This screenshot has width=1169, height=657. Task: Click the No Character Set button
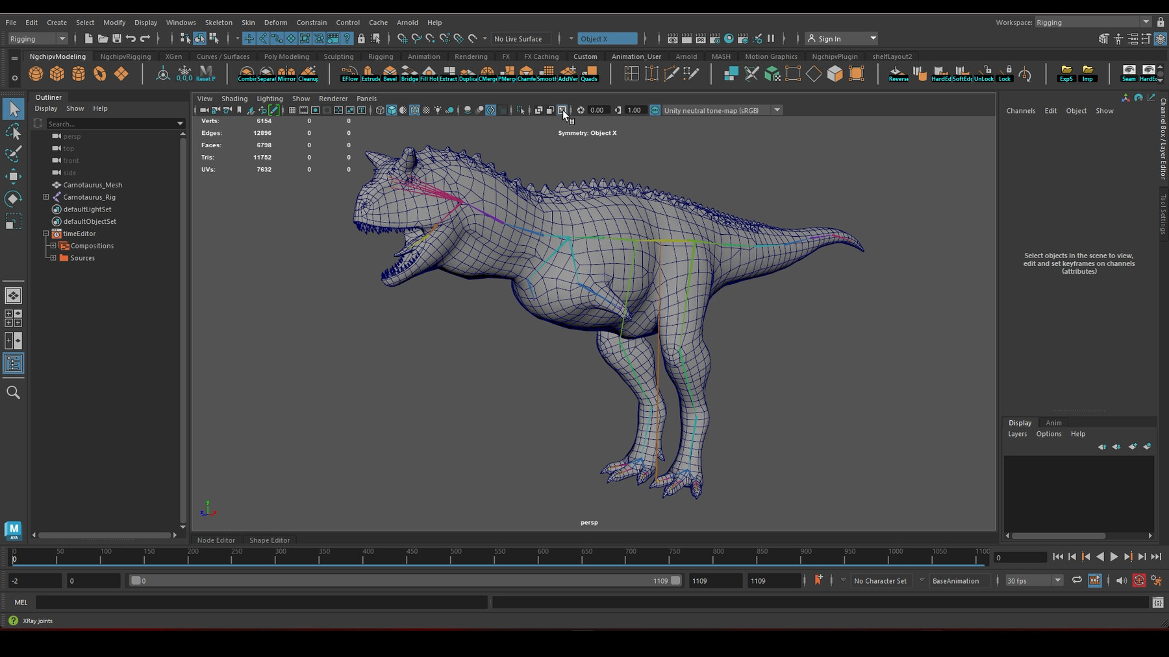click(880, 580)
